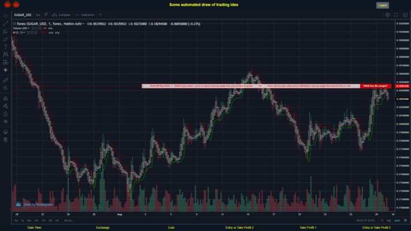The image size is (411, 231).
Task: Set range to 5d
Action: (50, 220)
